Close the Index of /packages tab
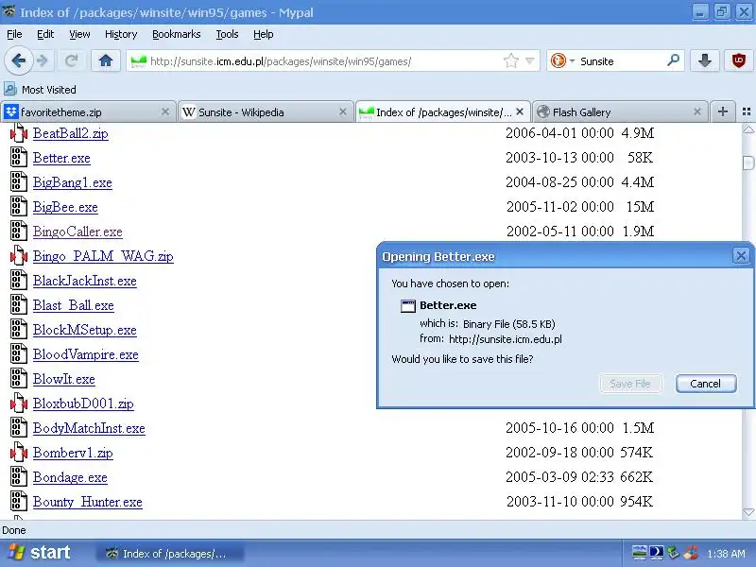 [x=520, y=112]
